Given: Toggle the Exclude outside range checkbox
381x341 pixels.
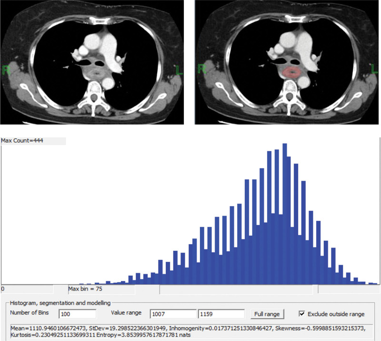Looking at the screenshot, I should pos(301,314).
